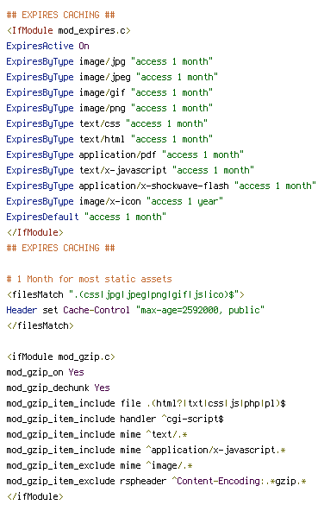Click the text/css expires directive
The width and height of the screenshot is (324, 511).
coord(107,123)
